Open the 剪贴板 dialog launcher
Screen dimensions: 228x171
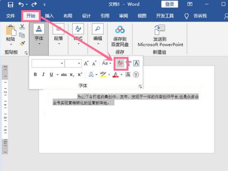[26, 53]
